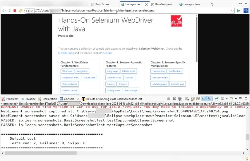Click the Terminate console button

coord(169,99)
